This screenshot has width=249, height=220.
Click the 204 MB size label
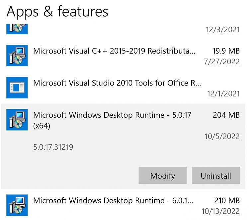(226, 115)
